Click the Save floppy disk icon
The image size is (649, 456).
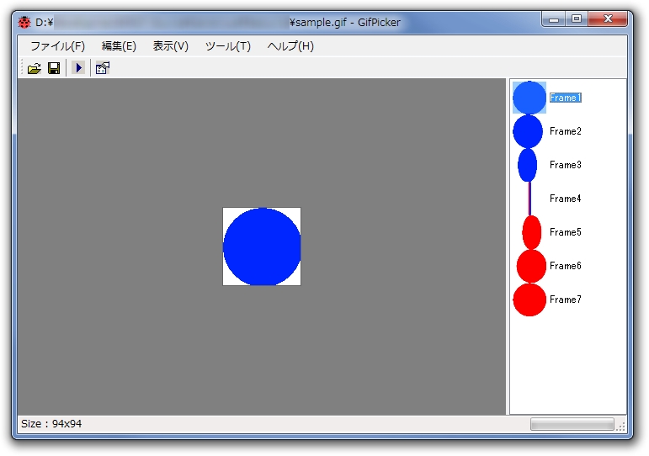click(x=54, y=68)
